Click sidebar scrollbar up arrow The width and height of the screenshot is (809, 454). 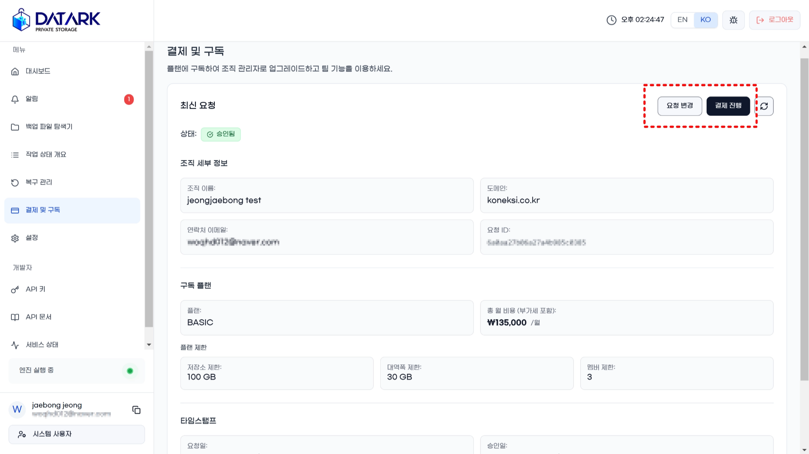[x=149, y=47]
